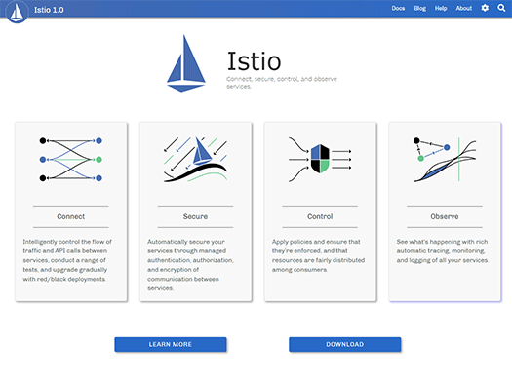Click the Secure sailboat-in-rain illustration
Image resolution: width=512 pixels, height=379 pixels.
point(195,160)
